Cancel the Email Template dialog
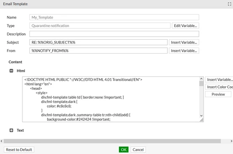The width and height of the screenshot is (233, 154). (x=138, y=149)
